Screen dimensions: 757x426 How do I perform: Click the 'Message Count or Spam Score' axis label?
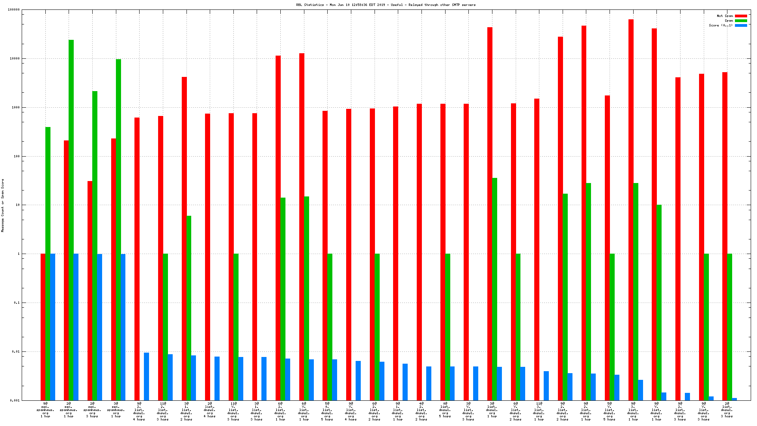(x=3, y=205)
